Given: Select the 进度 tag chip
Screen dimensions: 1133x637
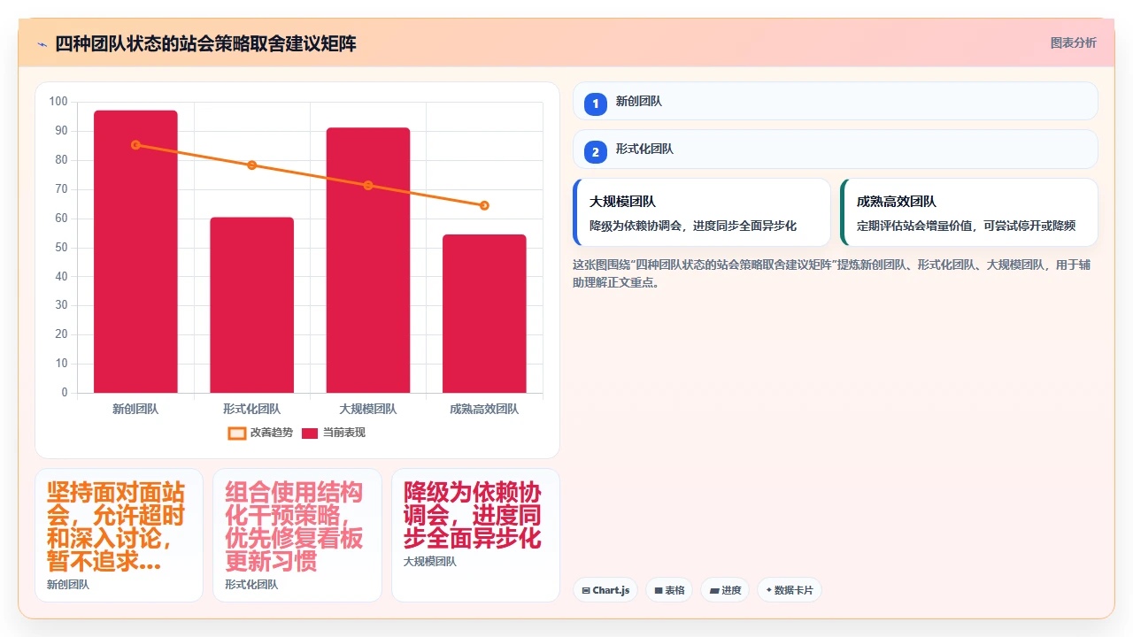Looking at the screenshot, I should (725, 590).
